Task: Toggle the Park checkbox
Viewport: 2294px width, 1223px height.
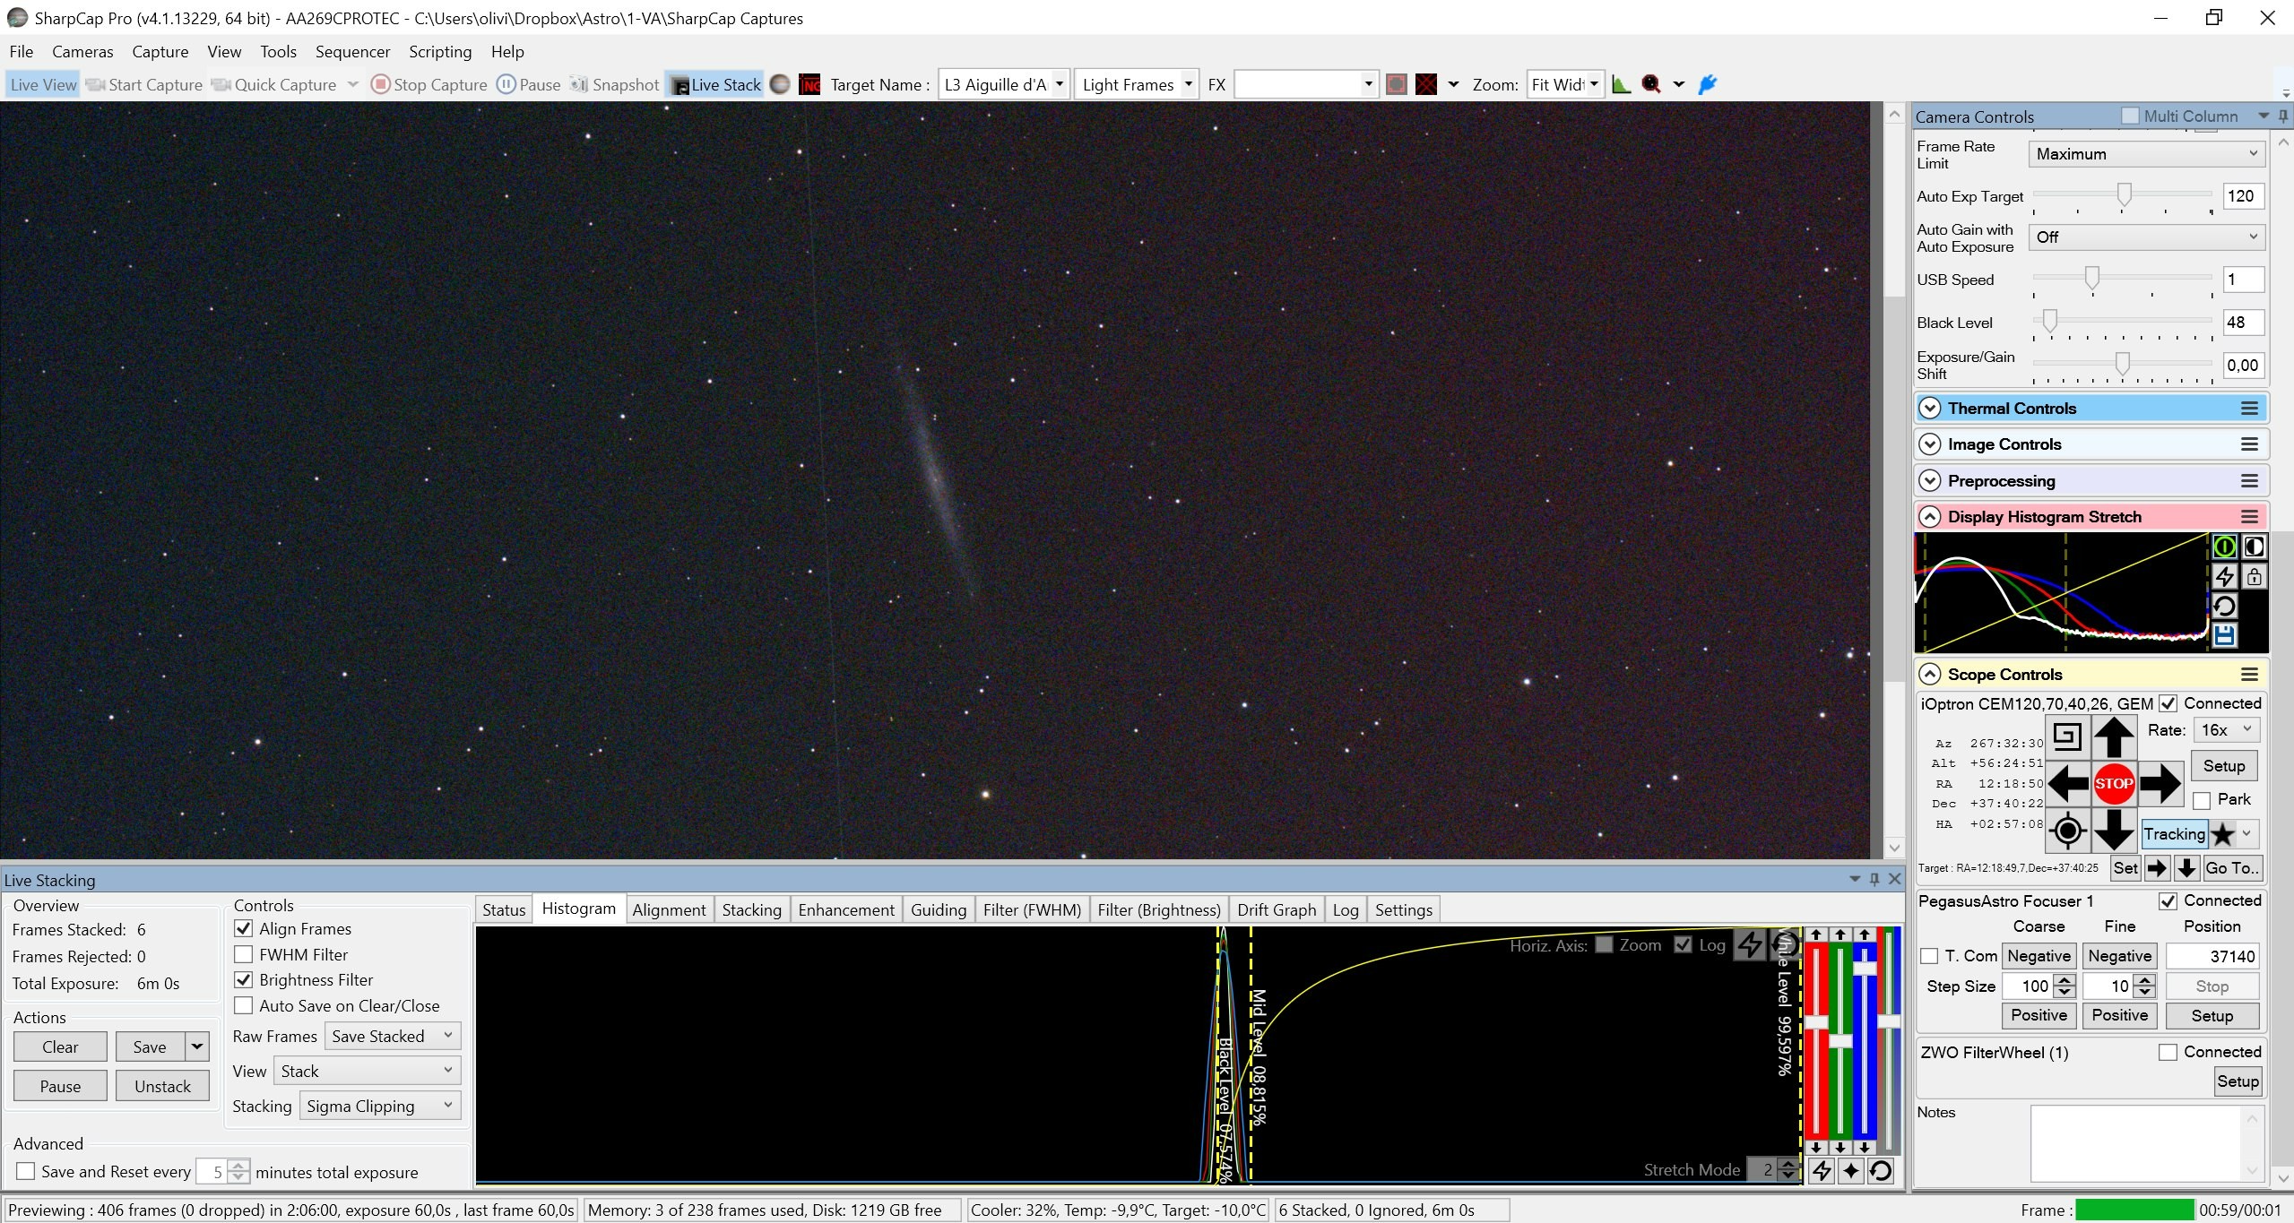Action: point(2201,799)
